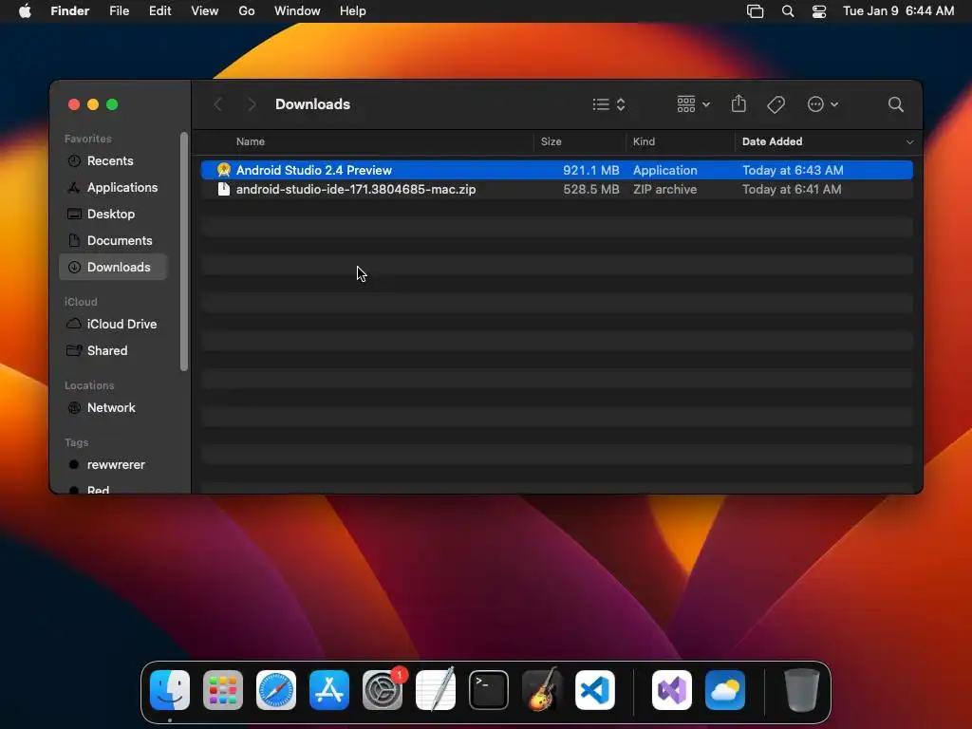
Task: Open Control Center in menu bar
Action: click(x=819, y=11)
